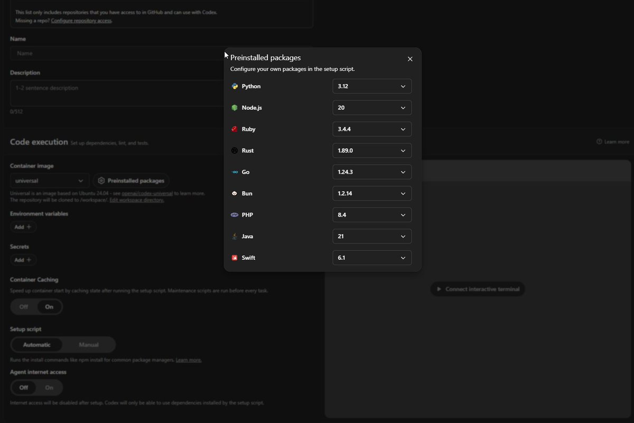Screen dimensions: 634x423
Task: Expand the Rust 1.89.0 version dropdown
Action: tap(372, 151)
